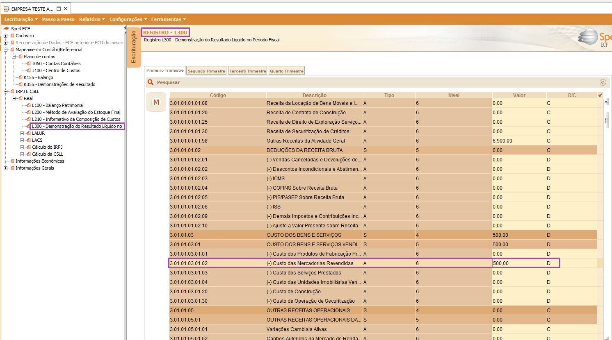Expand the Cálculo do IRPJ node
612x340 pixels.
[x=22, y=147]
